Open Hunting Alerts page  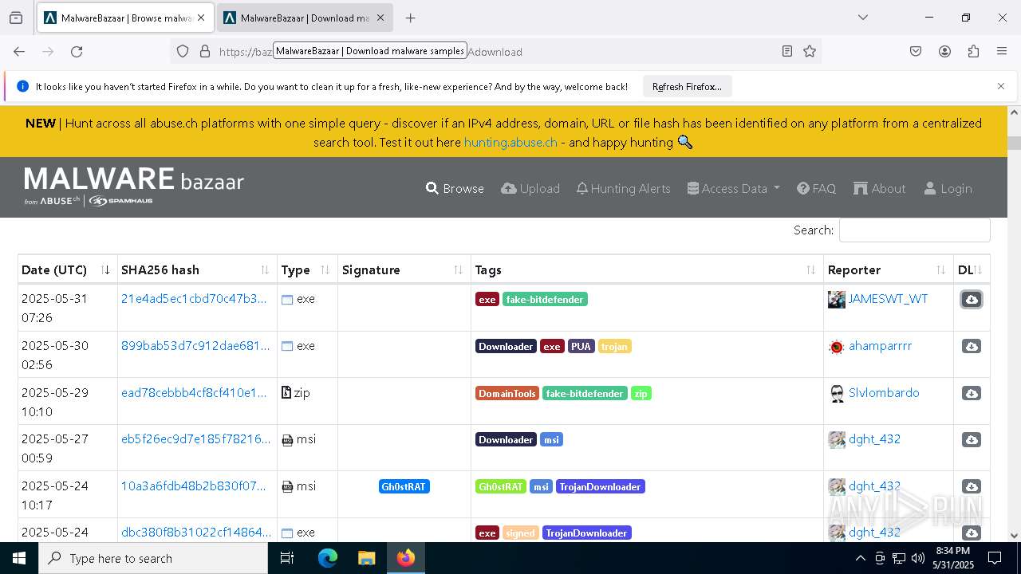coord(623,188)
